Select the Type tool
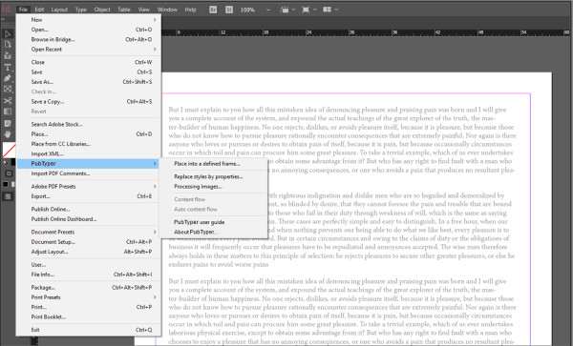This screenshot has height=346, width=573. click(8, 67)
